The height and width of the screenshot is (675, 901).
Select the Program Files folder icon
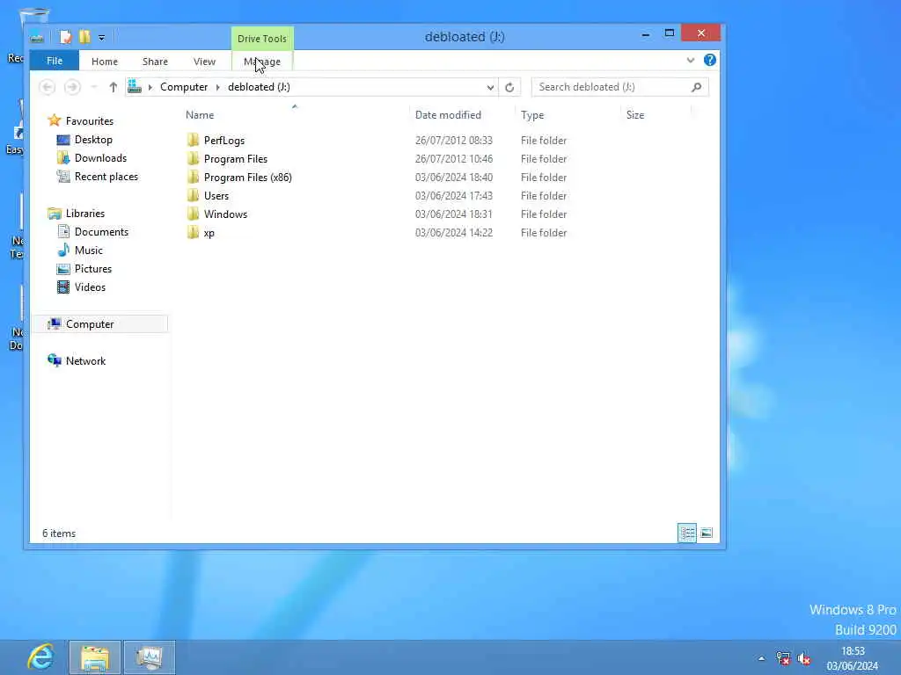[x=193, y=158]
